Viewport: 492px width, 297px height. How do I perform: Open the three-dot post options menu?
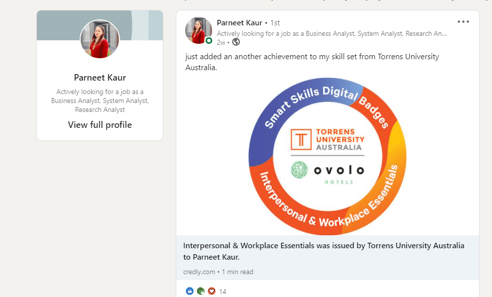pyautogui.click(x=463, y=21)
